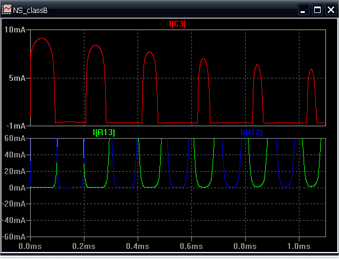Select the green I(R13) trace label
This screenshot has width=339, height=259.
coord(104,132)
